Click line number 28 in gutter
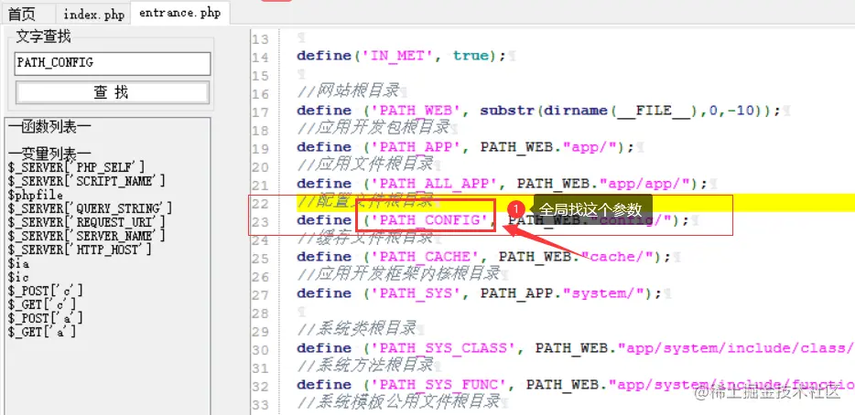Screen dimensions: 855x415 261,314
